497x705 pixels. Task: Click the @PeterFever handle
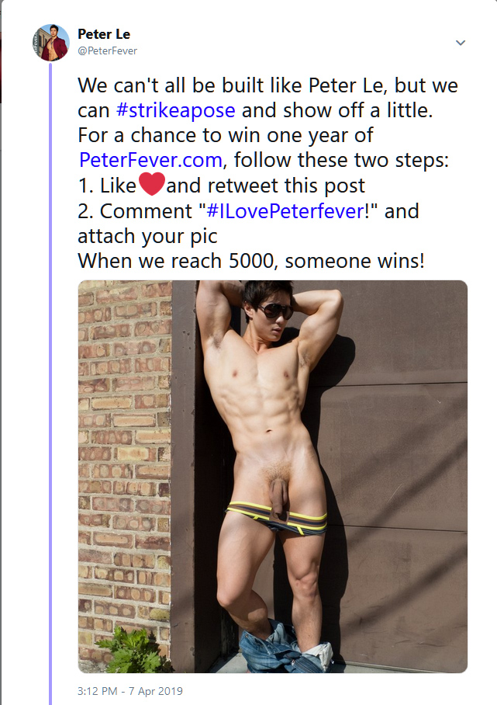(x=107, y=50)
